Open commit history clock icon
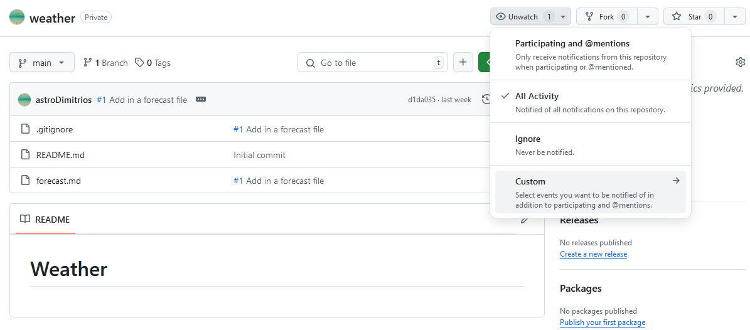750x330 pixels. coord(486,100)
